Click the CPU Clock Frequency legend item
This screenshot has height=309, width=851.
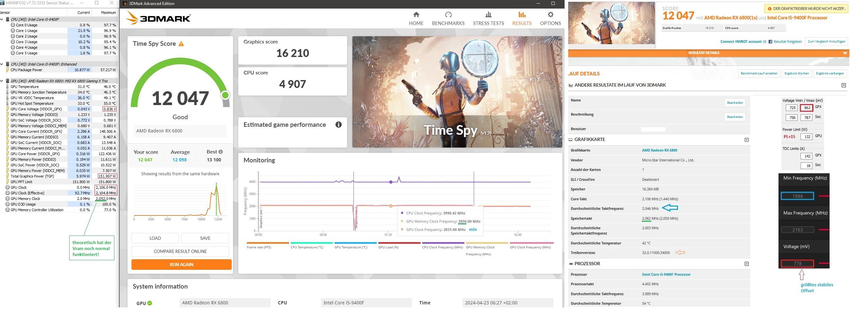(x=443, y=245)
